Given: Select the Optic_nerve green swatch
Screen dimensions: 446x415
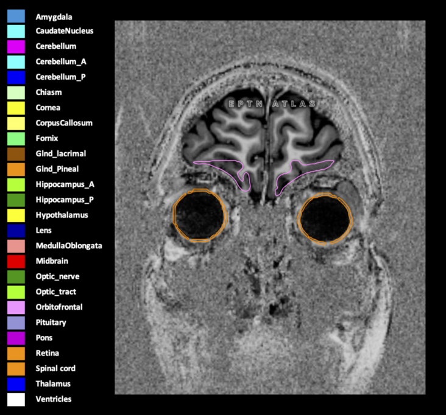Looking at the screenshot, I should 16,277.
